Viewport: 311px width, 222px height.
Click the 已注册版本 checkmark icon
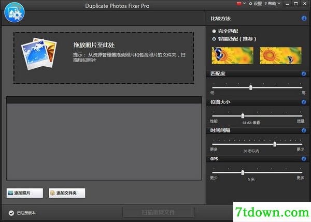11,213
